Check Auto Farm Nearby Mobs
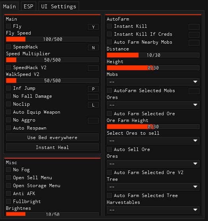The height and width of the screenshot is (221, 208). 109,42
